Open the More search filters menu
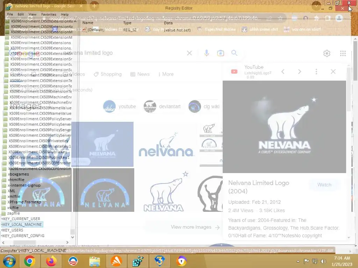 point(166,74)
